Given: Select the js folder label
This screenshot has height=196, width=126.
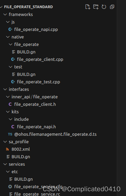Looking at the screenshot, I should point(13,22).
